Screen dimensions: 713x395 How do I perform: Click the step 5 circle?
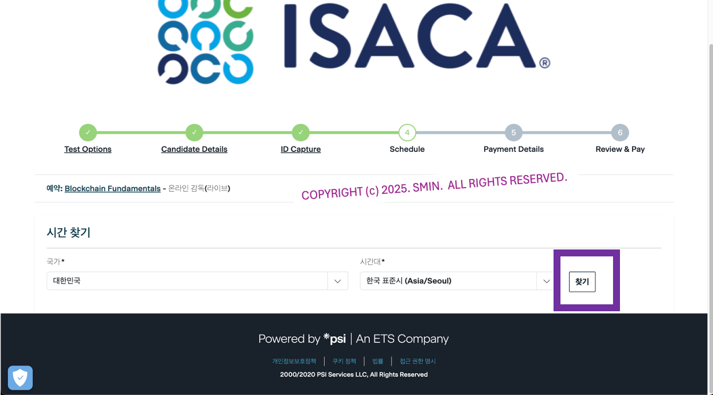coord(514,133)
